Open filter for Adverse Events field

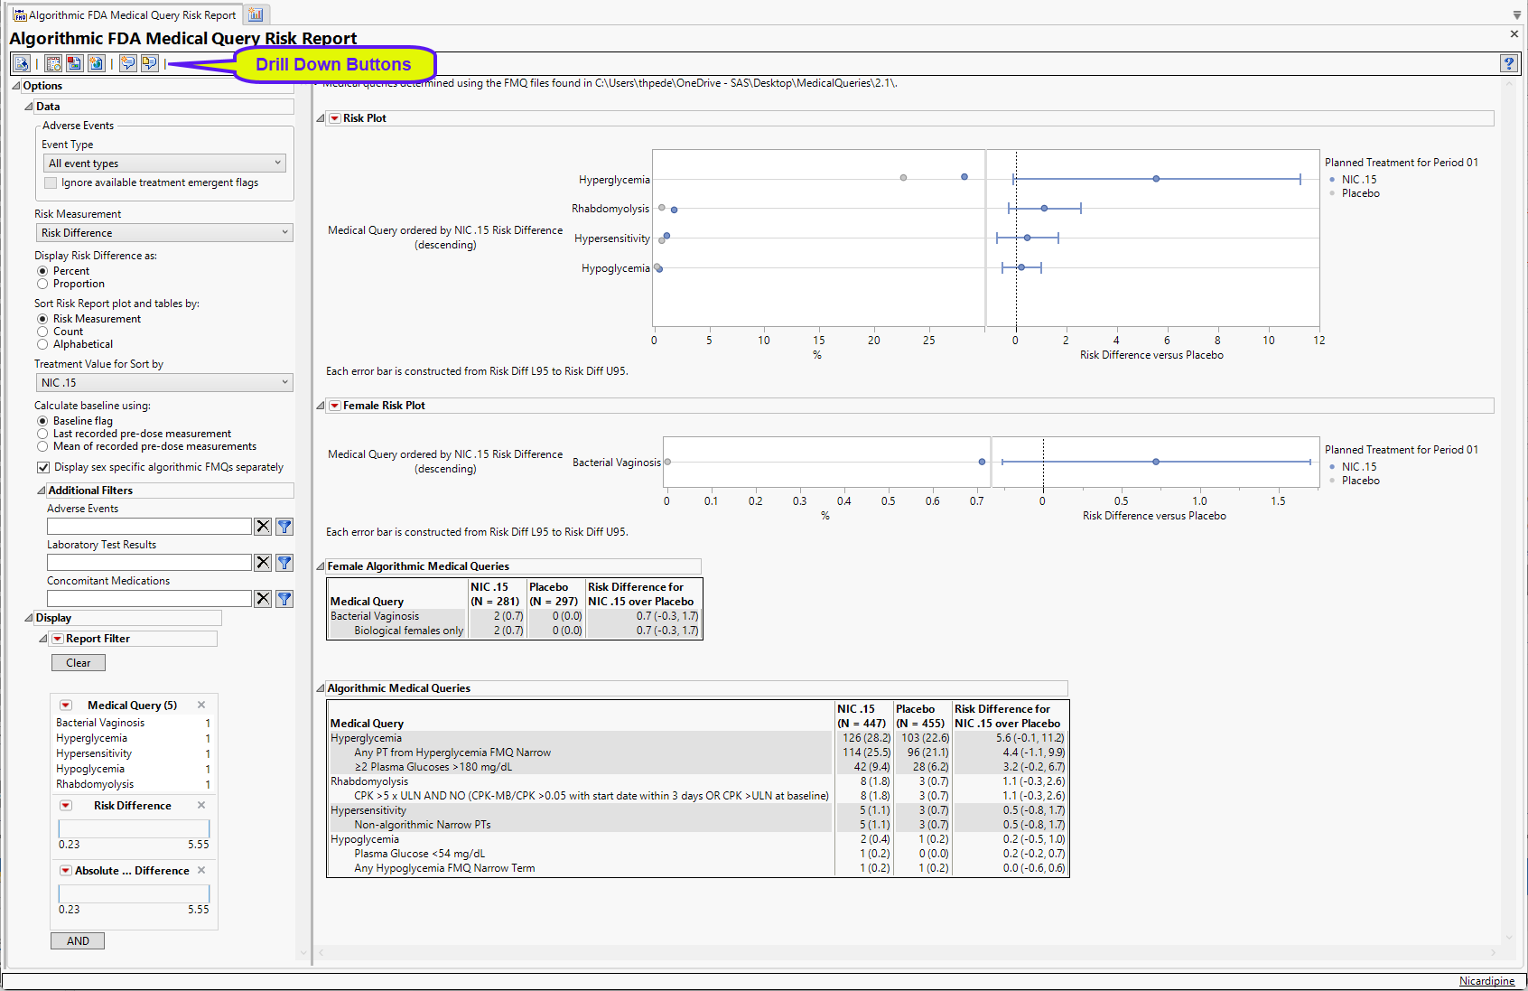[284, 527]
